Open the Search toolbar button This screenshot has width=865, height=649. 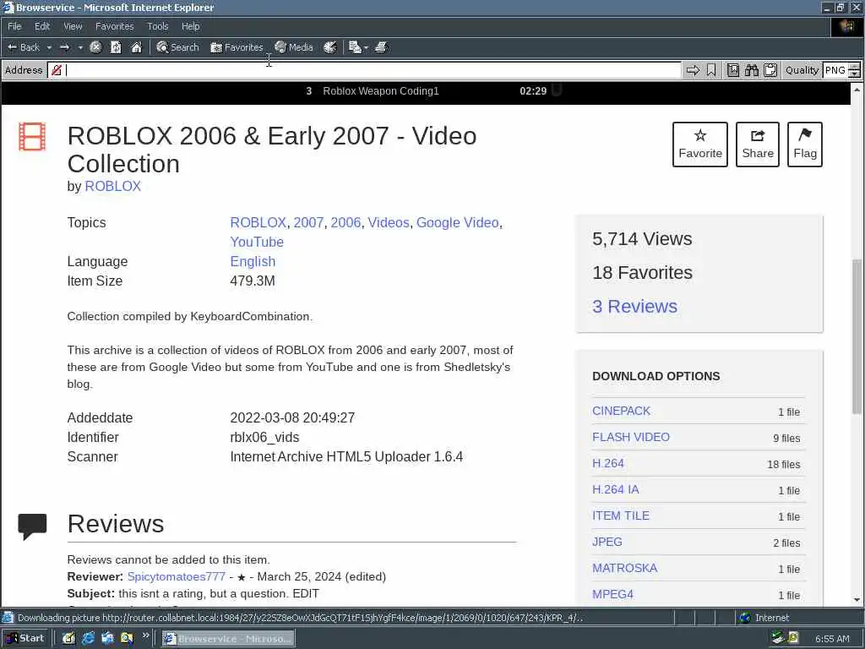[177, 47]
